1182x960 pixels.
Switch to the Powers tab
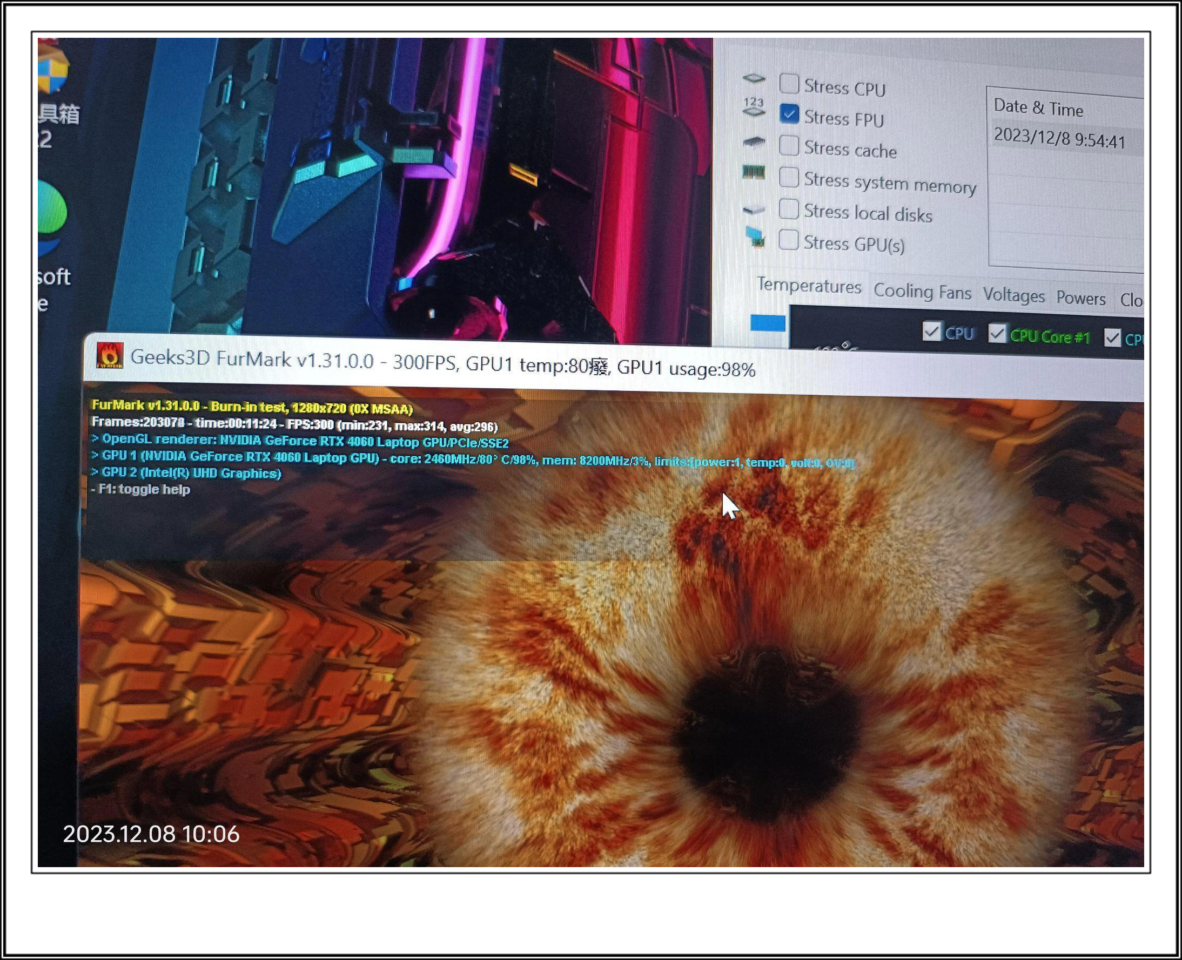(1080, 298)
